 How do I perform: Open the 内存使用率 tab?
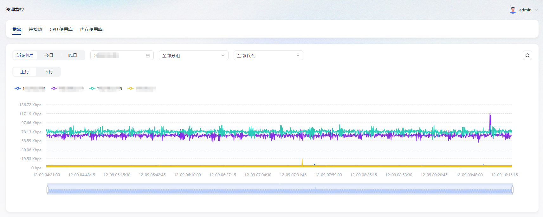[91, 29]
